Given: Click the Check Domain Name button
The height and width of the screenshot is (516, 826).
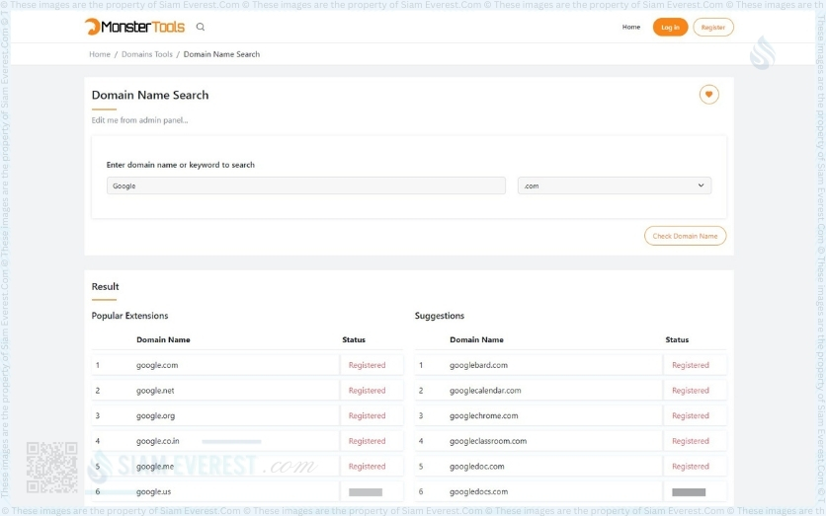Looking at the screenshot, I should pyautogui.click(x=685, y=236).
